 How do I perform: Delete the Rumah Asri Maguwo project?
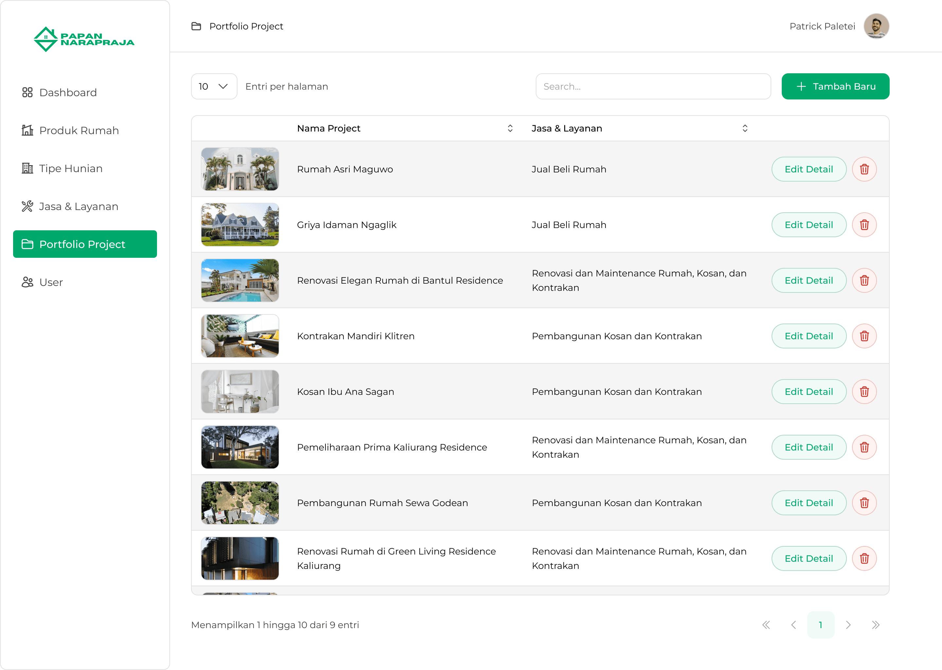pos(864,169)
